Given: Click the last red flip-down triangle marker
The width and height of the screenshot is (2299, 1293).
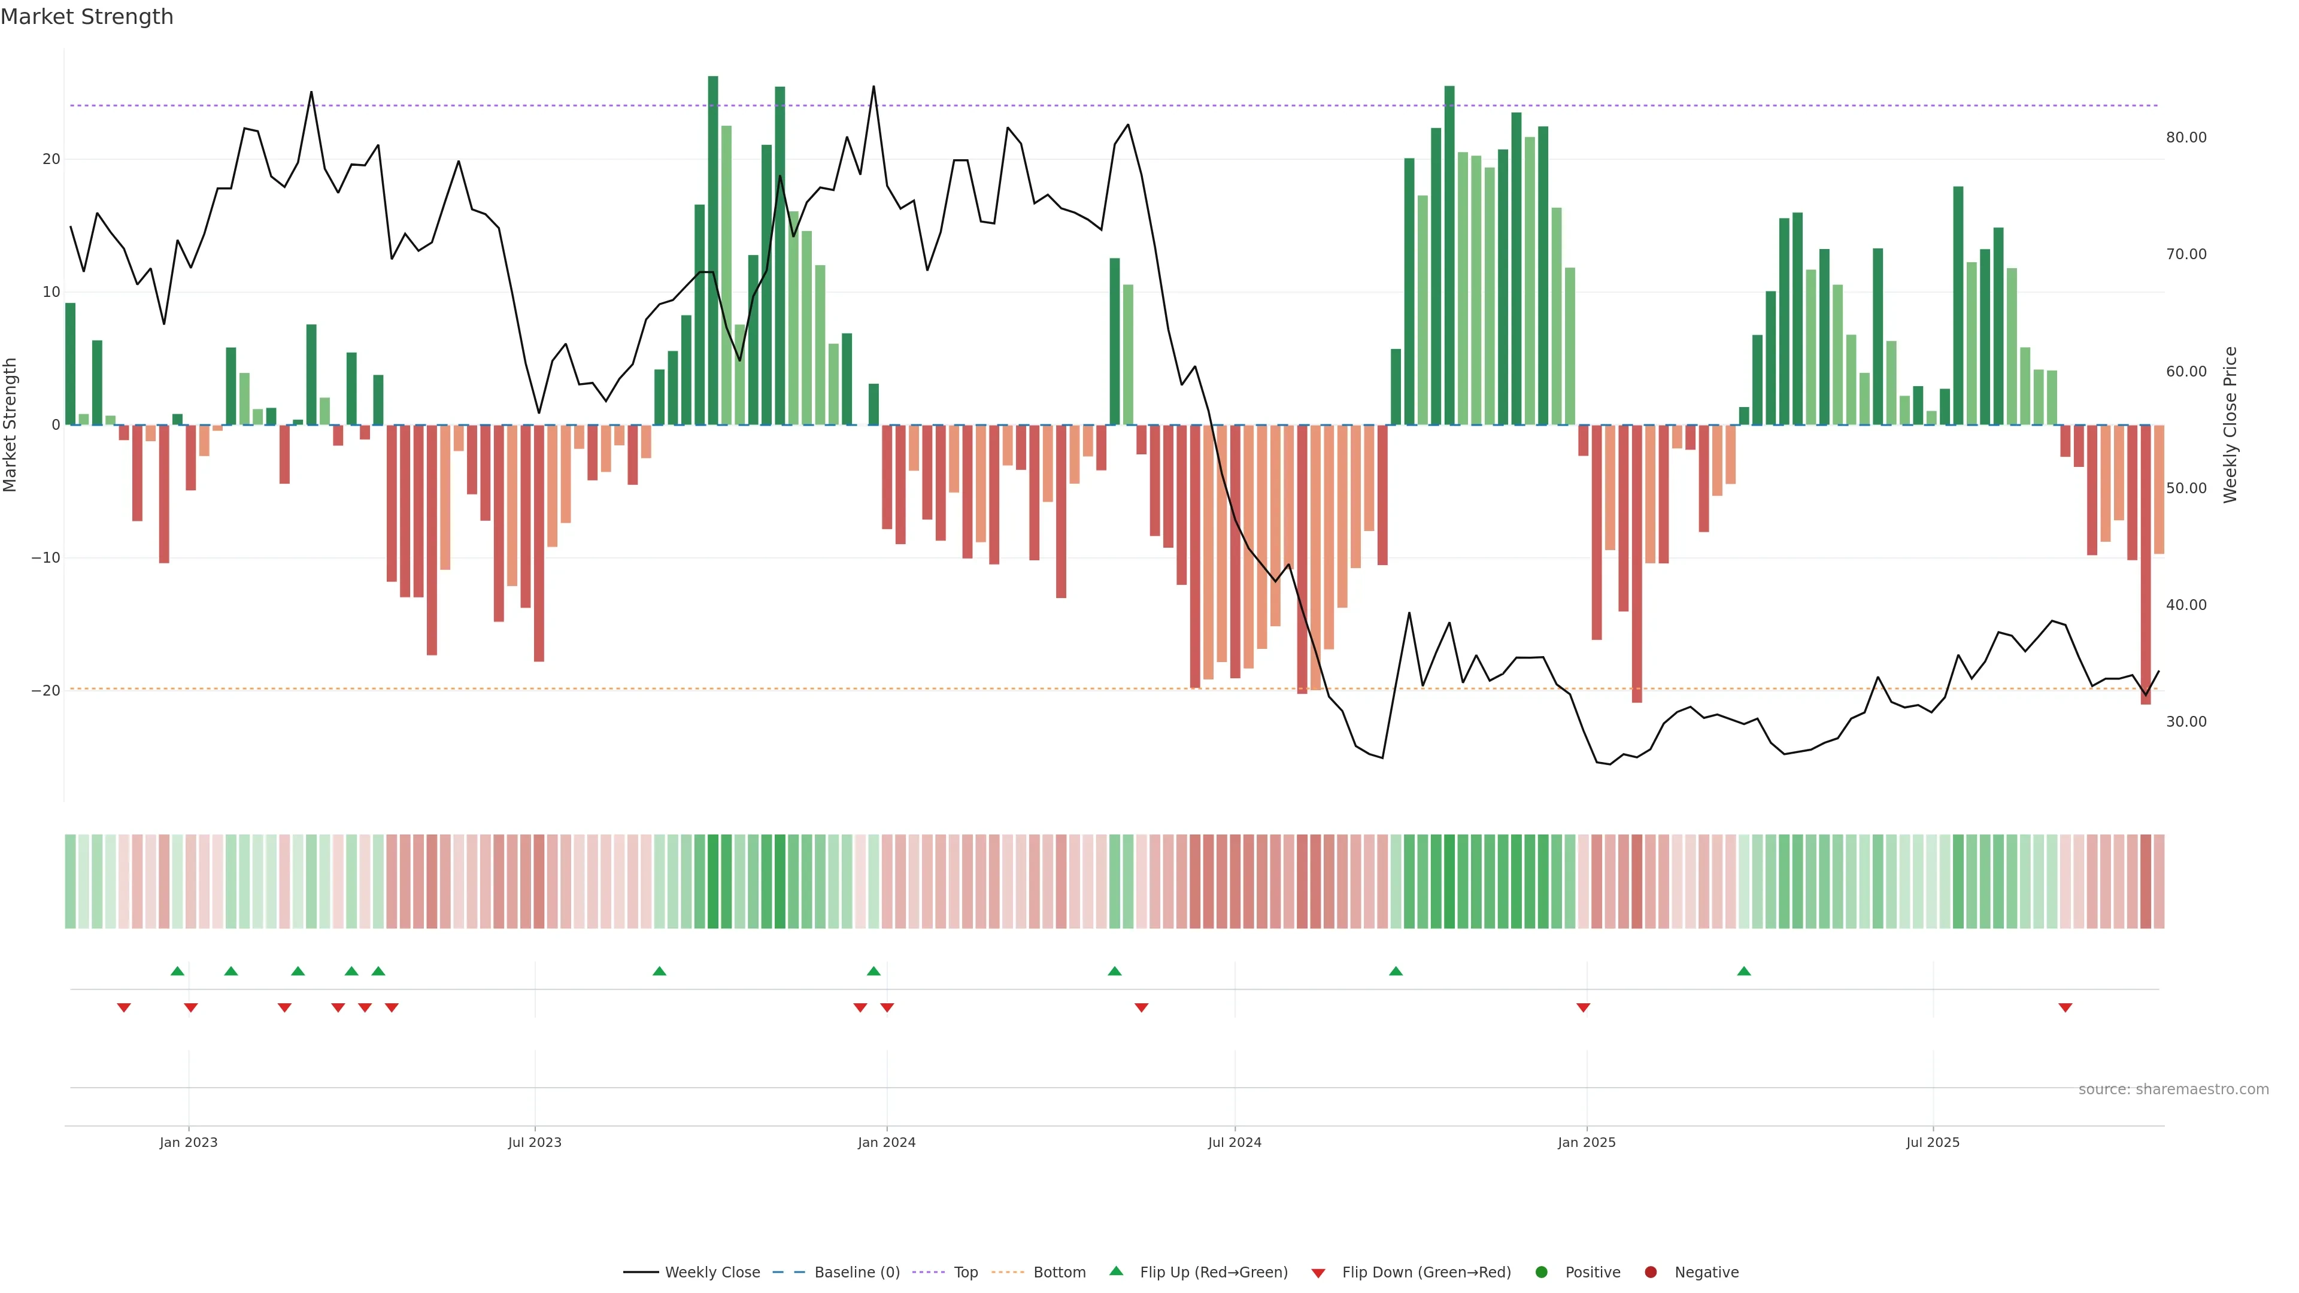Looking at the screenshot, I should point(2065,1007).
